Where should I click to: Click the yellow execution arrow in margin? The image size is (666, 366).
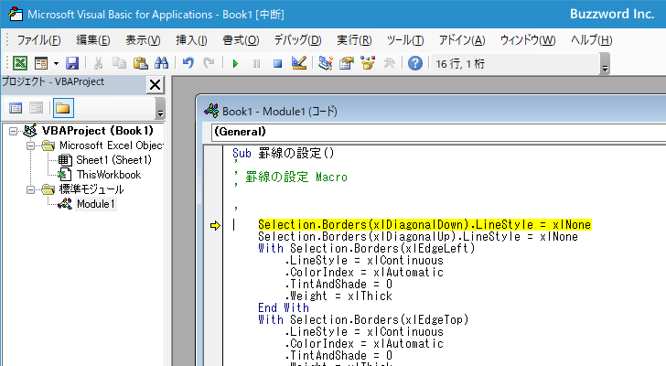215,225
